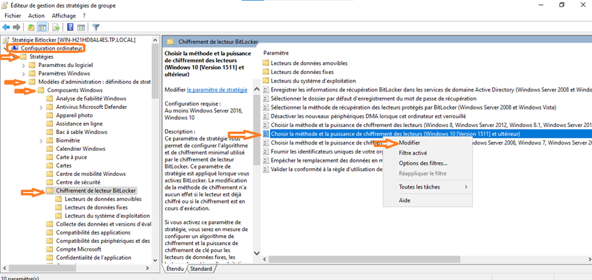Click the folder icon in the BitLocker header bar
This screenshot has width=592, height=280.
coord(170,42)
